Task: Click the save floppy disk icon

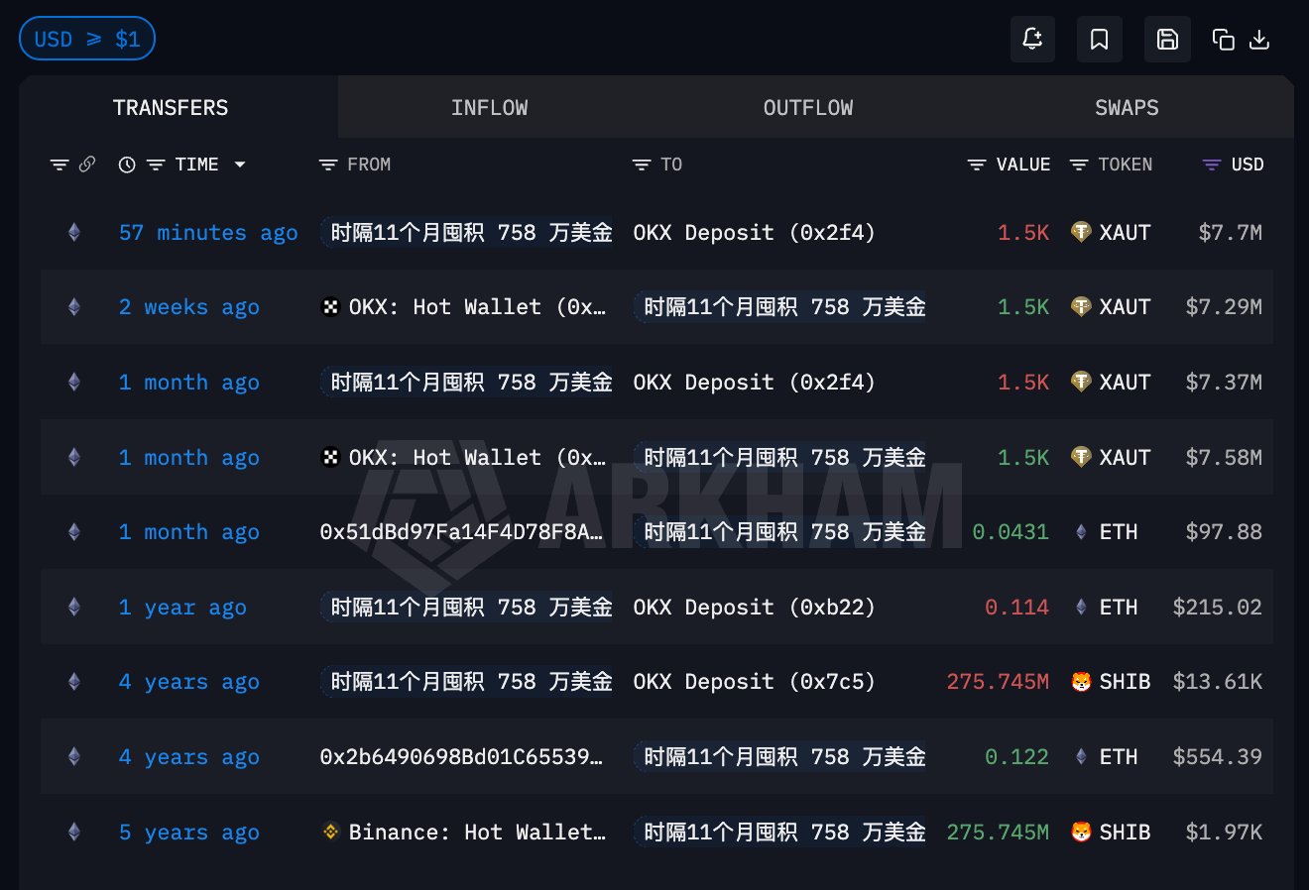Action: click(1167, 39)
